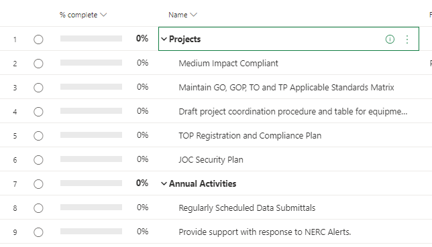The width and height of the screenshot is (432, 247).
Task: Mark Annual Activities task complete circle
Action: point(38,184)
